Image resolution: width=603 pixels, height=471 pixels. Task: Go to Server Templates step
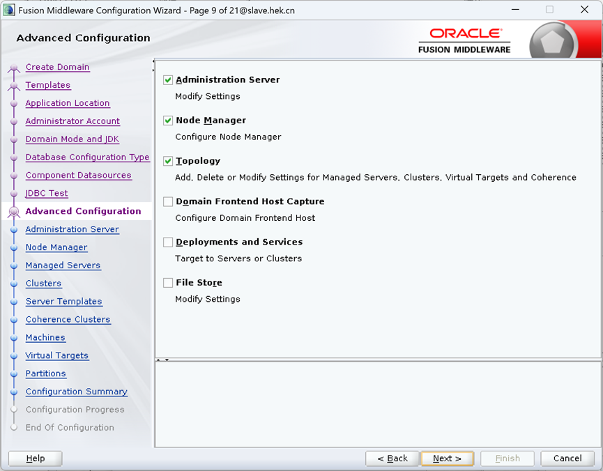coord(64,302)
